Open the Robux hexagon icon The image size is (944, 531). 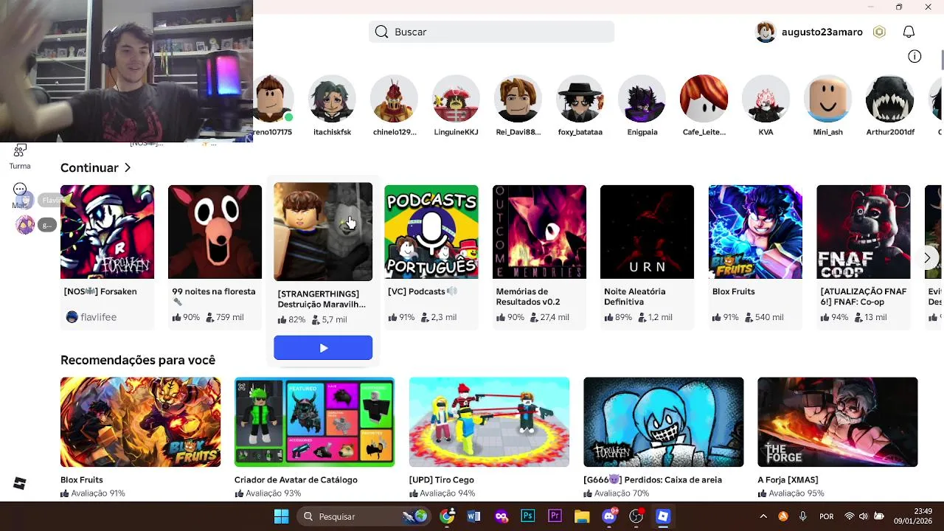(x=879, y=32)
